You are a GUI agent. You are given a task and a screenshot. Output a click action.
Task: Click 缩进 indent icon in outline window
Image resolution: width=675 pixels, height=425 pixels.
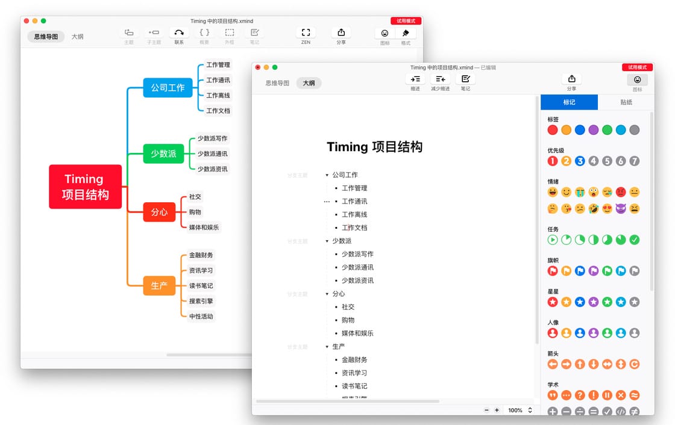coord(415,79)
